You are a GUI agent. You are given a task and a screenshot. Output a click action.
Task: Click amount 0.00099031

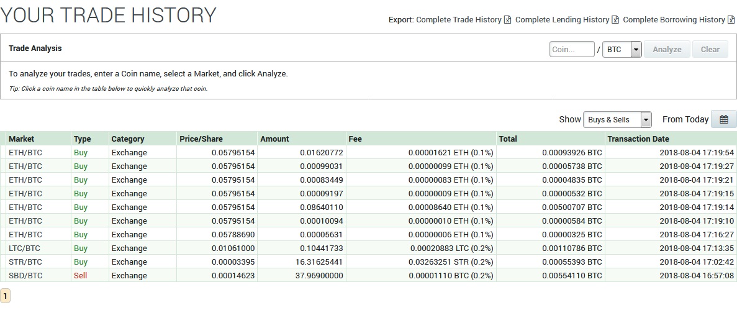pyautogui.click(x=322, y=166)
